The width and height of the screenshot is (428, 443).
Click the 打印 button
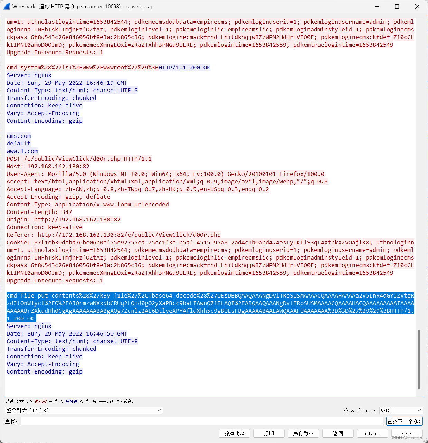[269, 433]
